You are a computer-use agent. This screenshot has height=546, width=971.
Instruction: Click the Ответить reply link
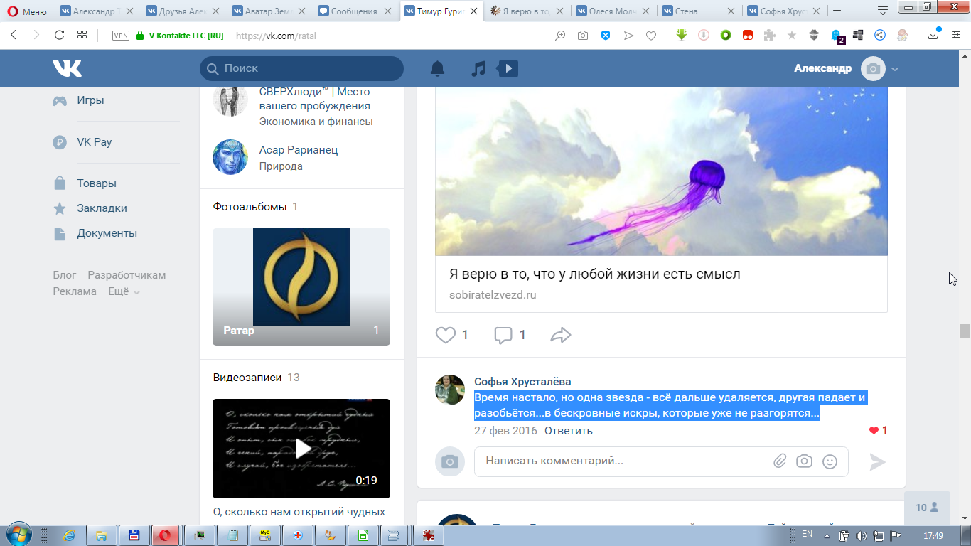(x=569, y=431)
